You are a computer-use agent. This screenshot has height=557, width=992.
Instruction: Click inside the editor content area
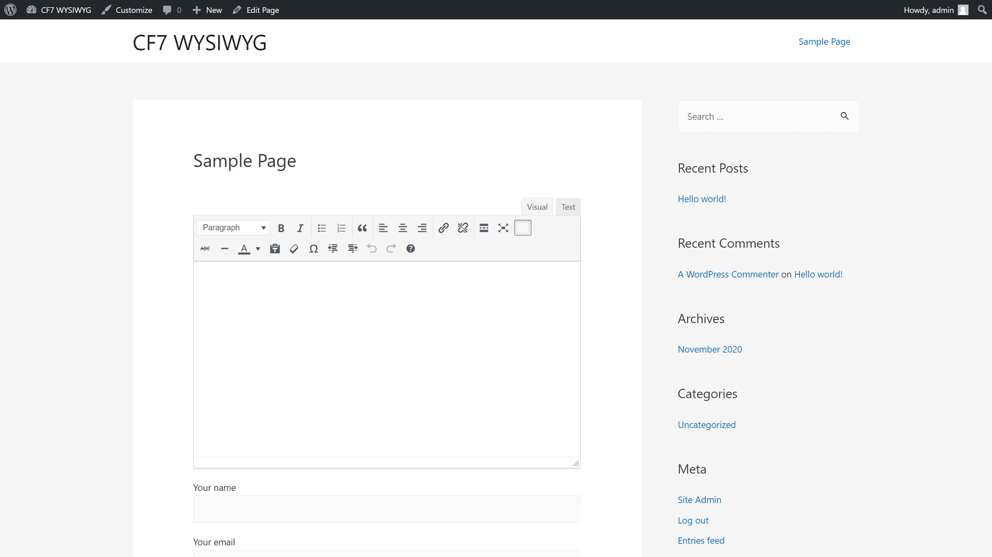pos(387,359)
